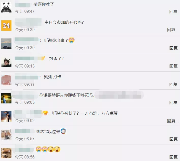Click the Doraemon emoji in the comment
The width and height of the screenshot is (180, 161).
(x=63, y=131)
